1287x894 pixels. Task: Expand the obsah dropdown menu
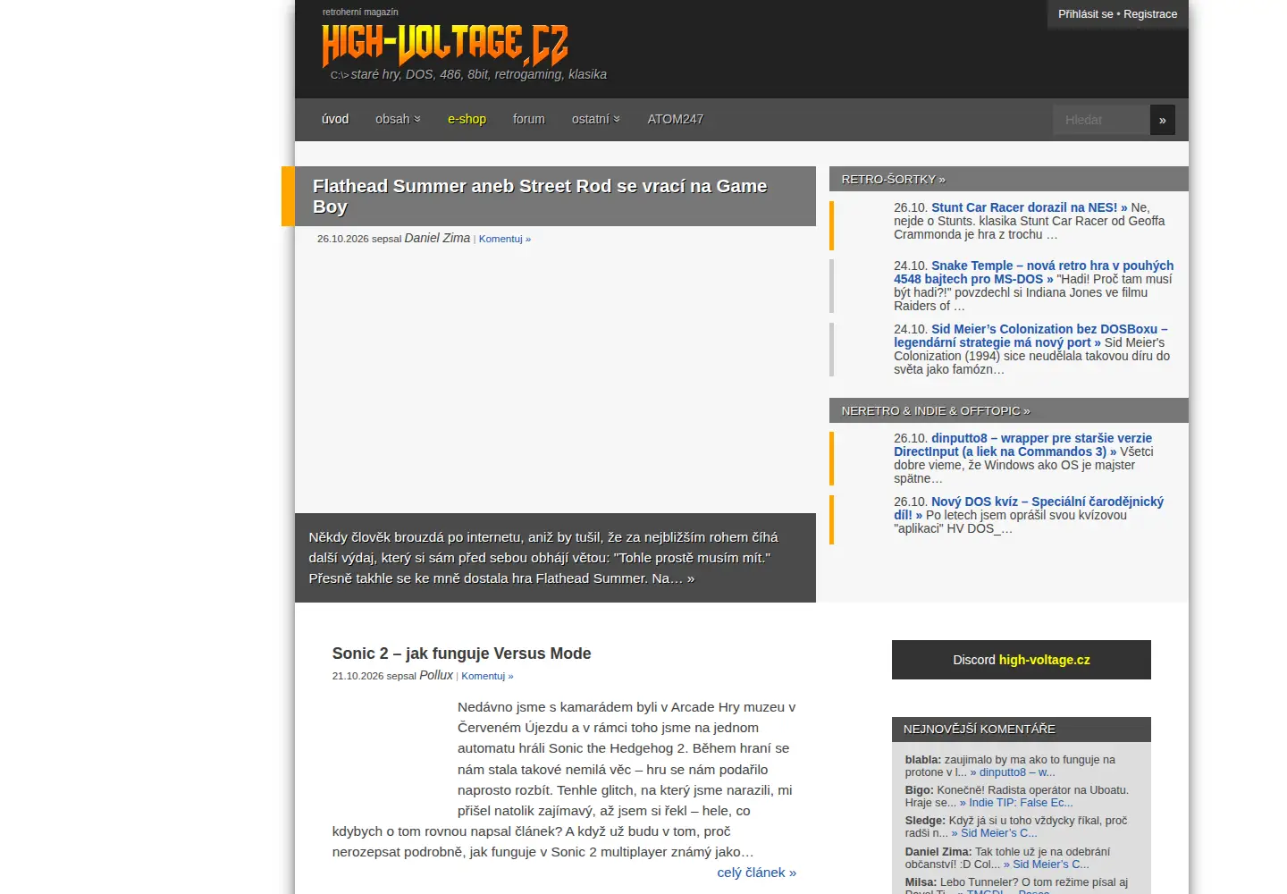(x=398, y=119)
